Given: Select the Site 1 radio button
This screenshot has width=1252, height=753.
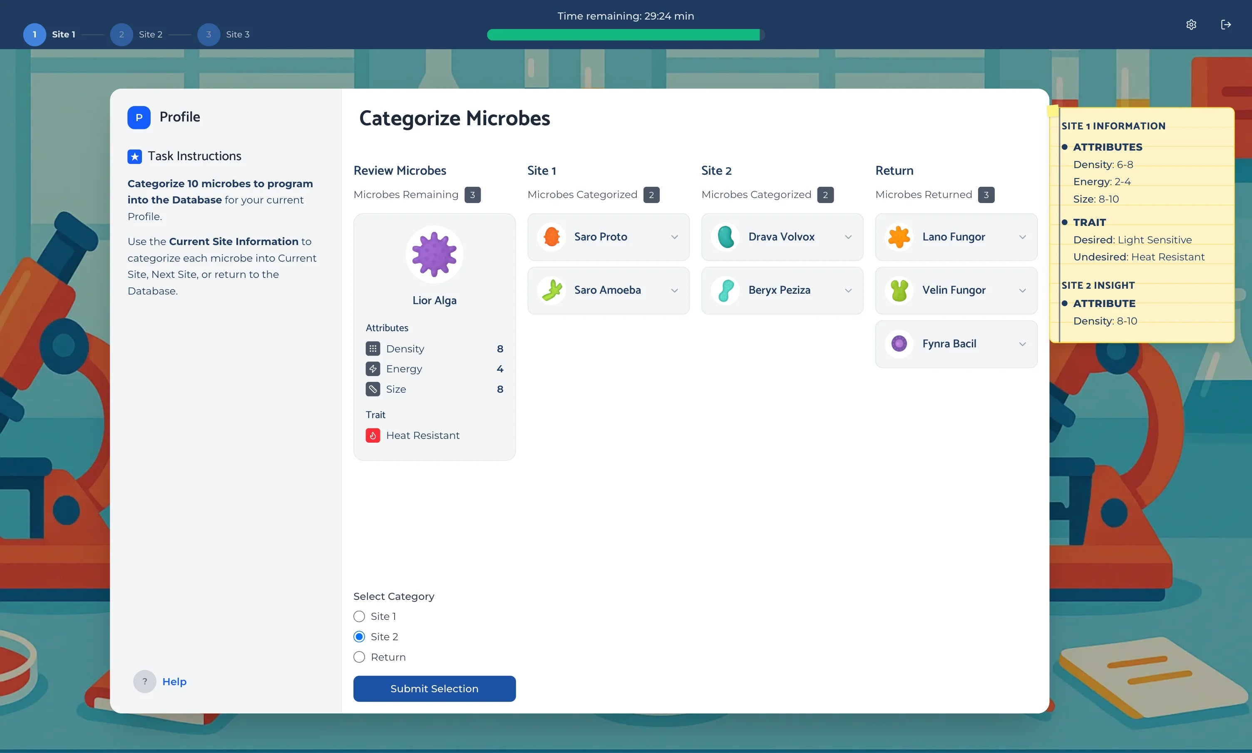Looking at the screenshot, I should pos(359,617).
